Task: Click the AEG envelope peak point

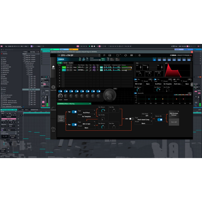Action: click(x=168, y=64)
